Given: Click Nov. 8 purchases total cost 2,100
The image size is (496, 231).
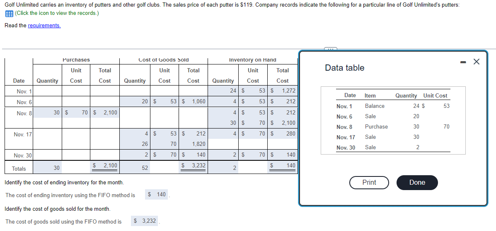Looking at the screenshot, I should (x=104, y=112).
